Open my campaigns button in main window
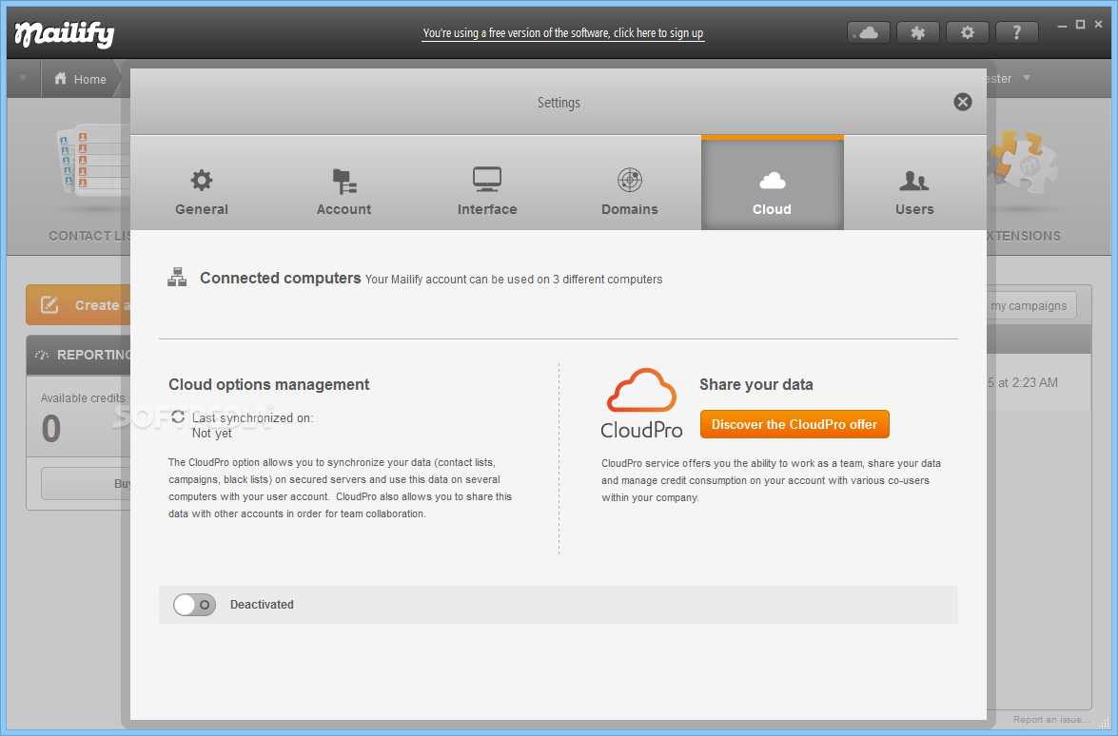The height and width of the screenshot is (736, 1118). point(1031,305)
